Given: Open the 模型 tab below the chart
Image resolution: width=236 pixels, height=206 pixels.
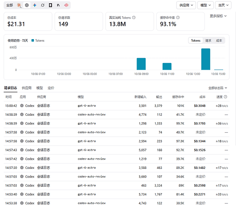Looking at the screenshot, I should [40, 88].
